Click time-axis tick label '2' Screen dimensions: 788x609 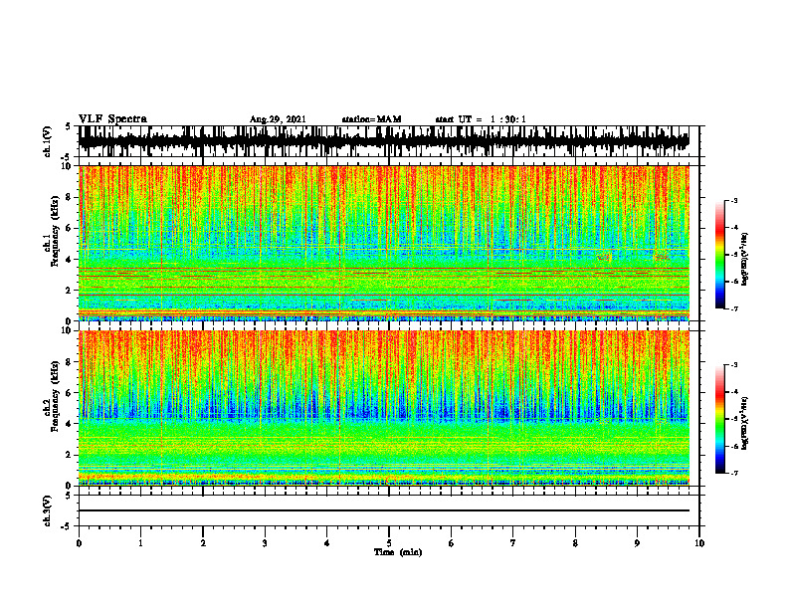[203, 543]
